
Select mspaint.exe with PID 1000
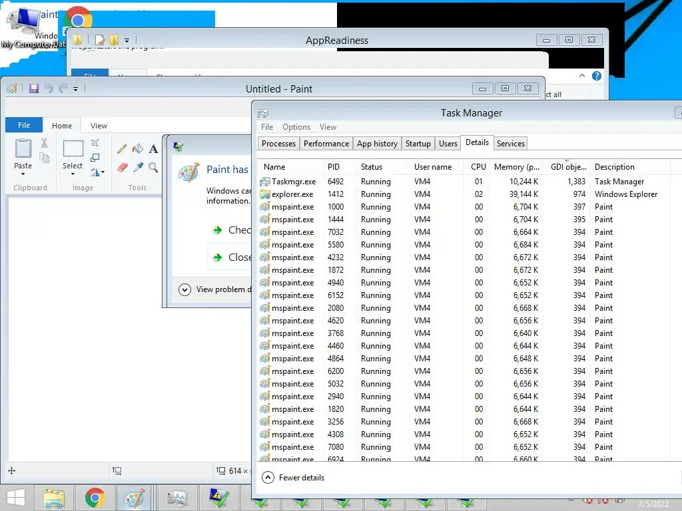point(470,207)
